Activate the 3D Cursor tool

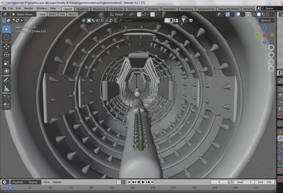tap(7, 37)
